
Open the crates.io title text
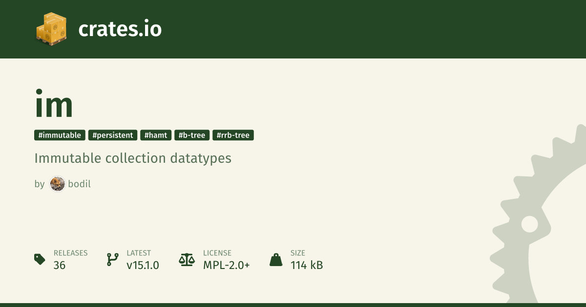[x=120, y=30]
